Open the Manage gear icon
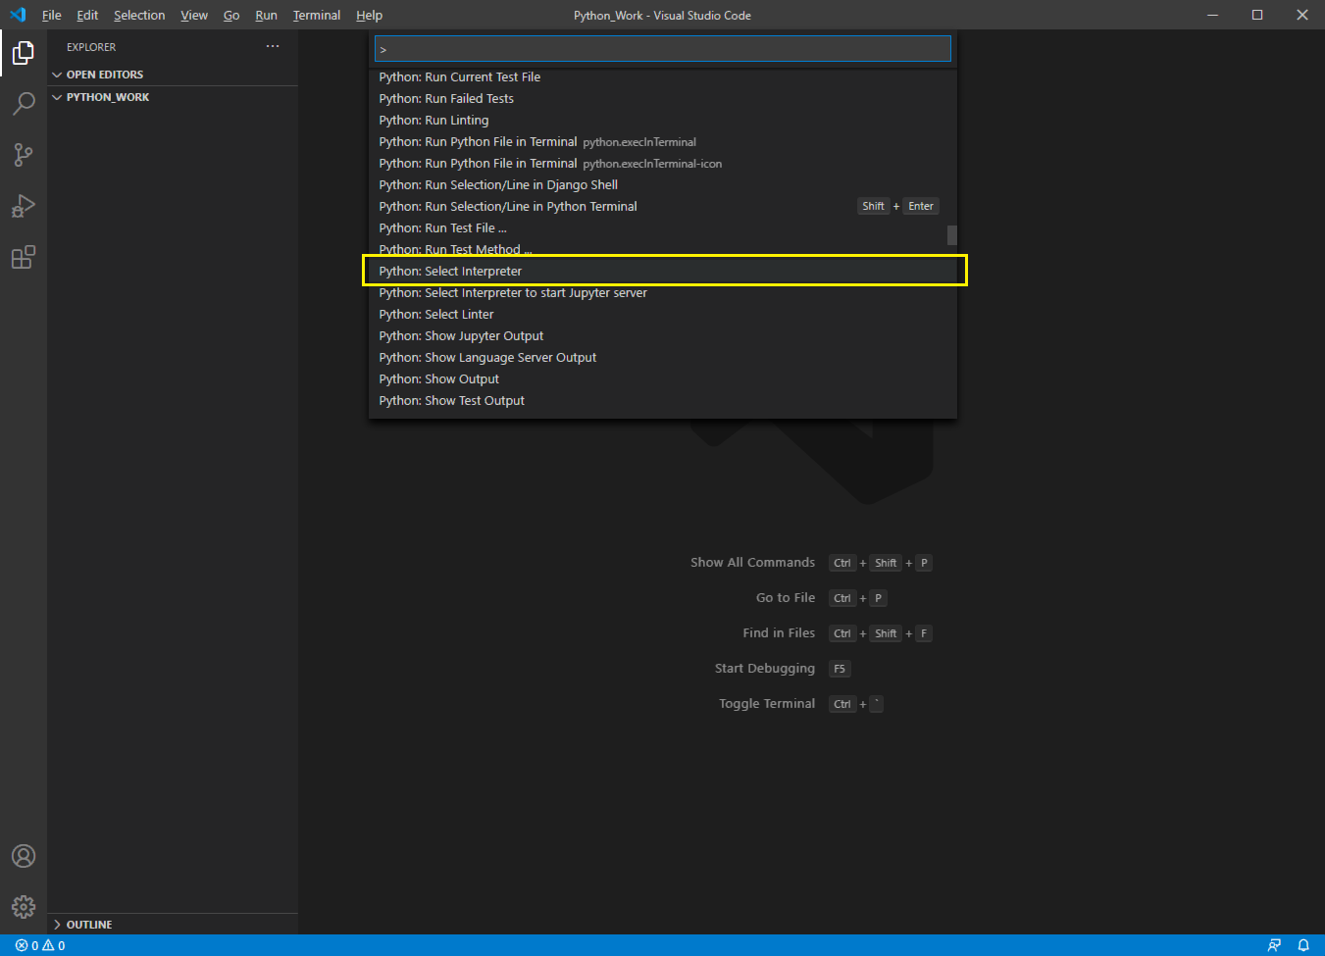Viewport: 1325px width, 956px height. [x=24, y=907]
